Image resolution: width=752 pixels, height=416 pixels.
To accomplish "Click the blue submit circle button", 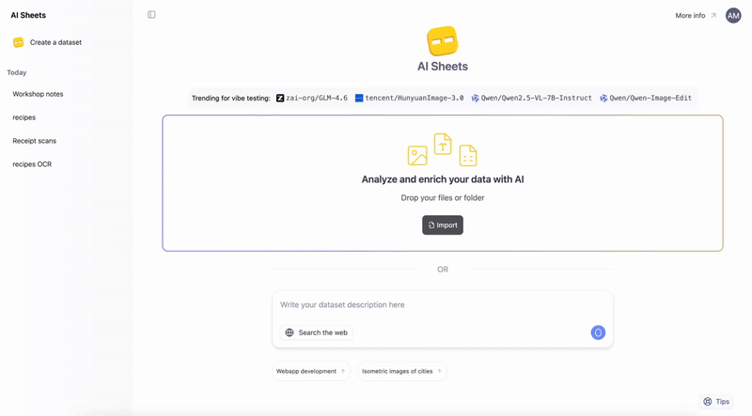I will pos(598,332).
